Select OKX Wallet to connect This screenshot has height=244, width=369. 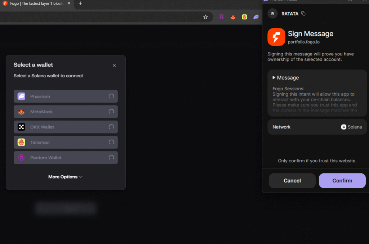coord(66,127)
